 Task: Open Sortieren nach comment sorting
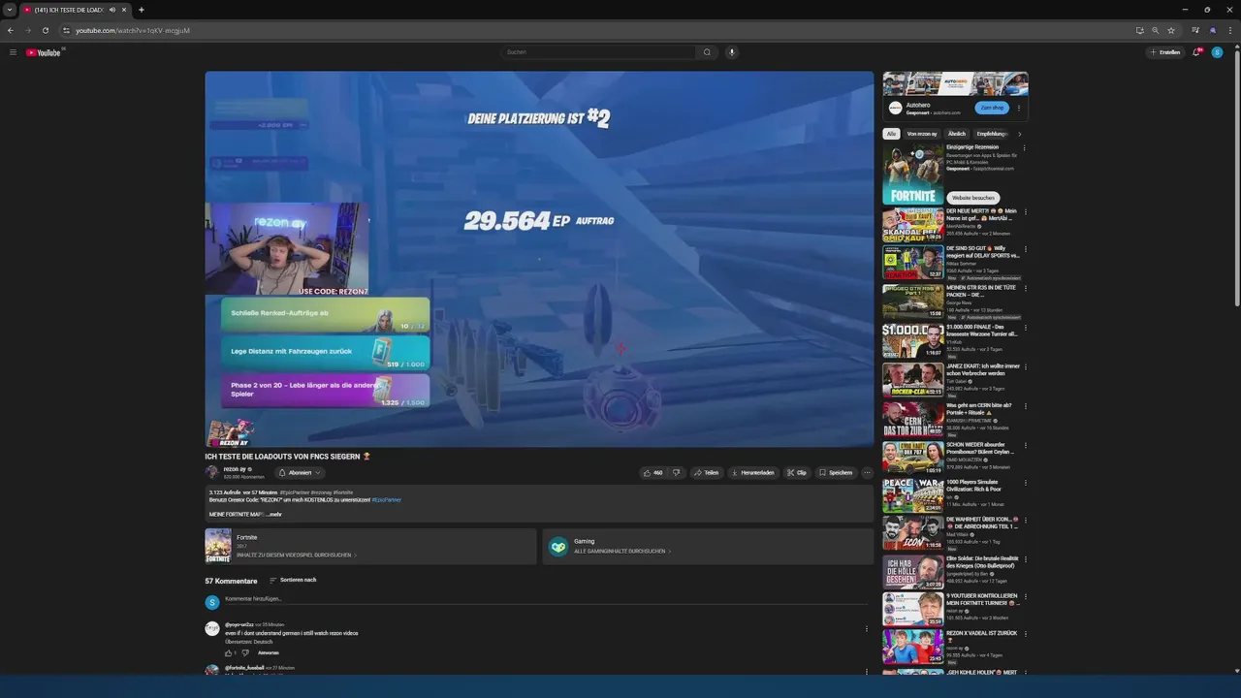tap(293, 580)
